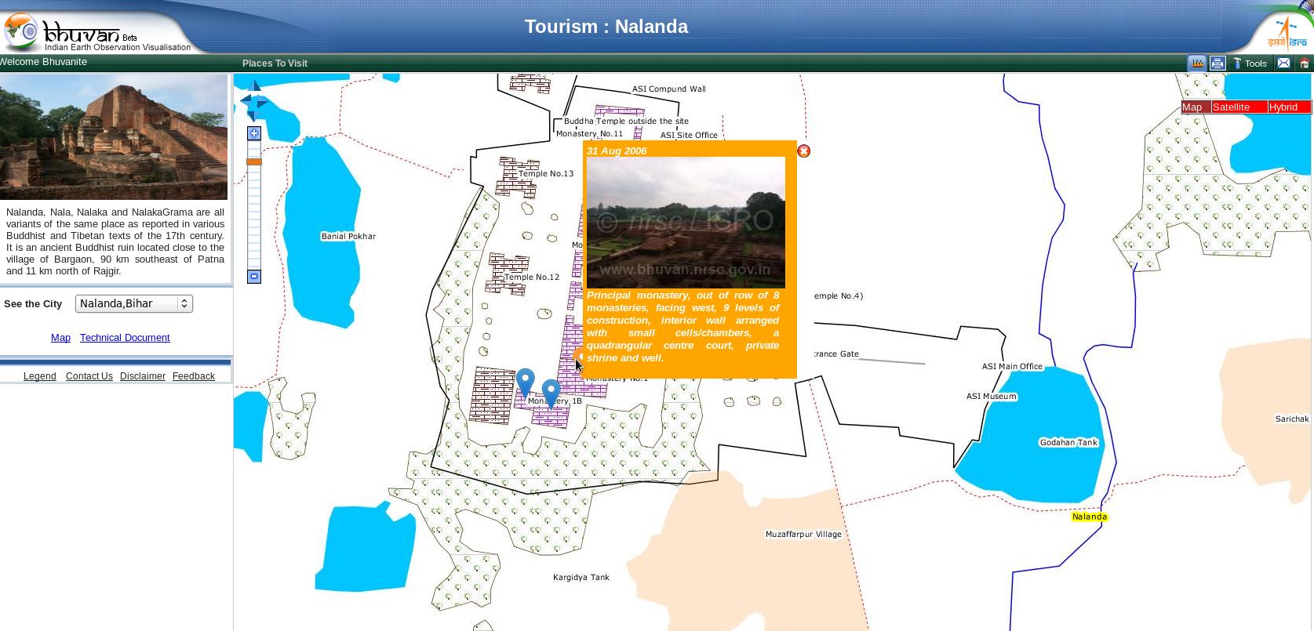Image resolution: width=1314 pixels, height=631 pixels.
Task: Click the yellow Nalanda town label
Action: (1090, 517)
